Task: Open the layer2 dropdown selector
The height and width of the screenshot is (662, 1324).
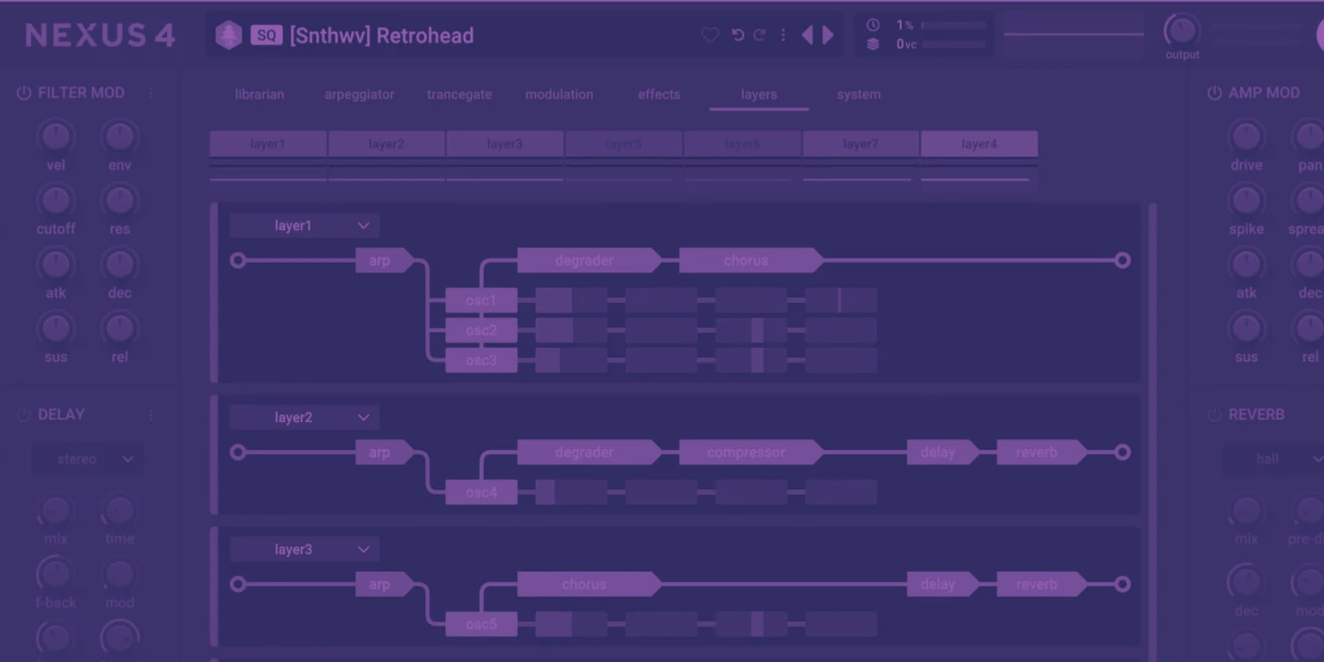Action: [305, 418]
